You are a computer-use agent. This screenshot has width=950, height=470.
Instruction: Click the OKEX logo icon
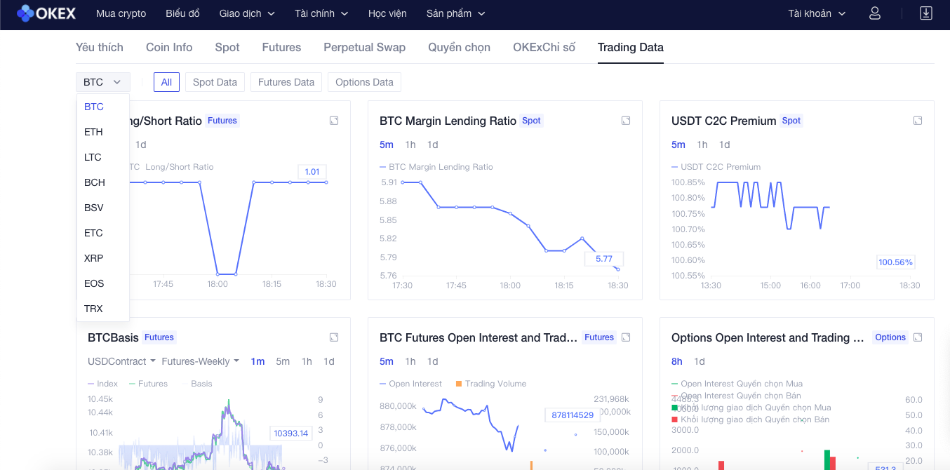click(x=26, y=13)
